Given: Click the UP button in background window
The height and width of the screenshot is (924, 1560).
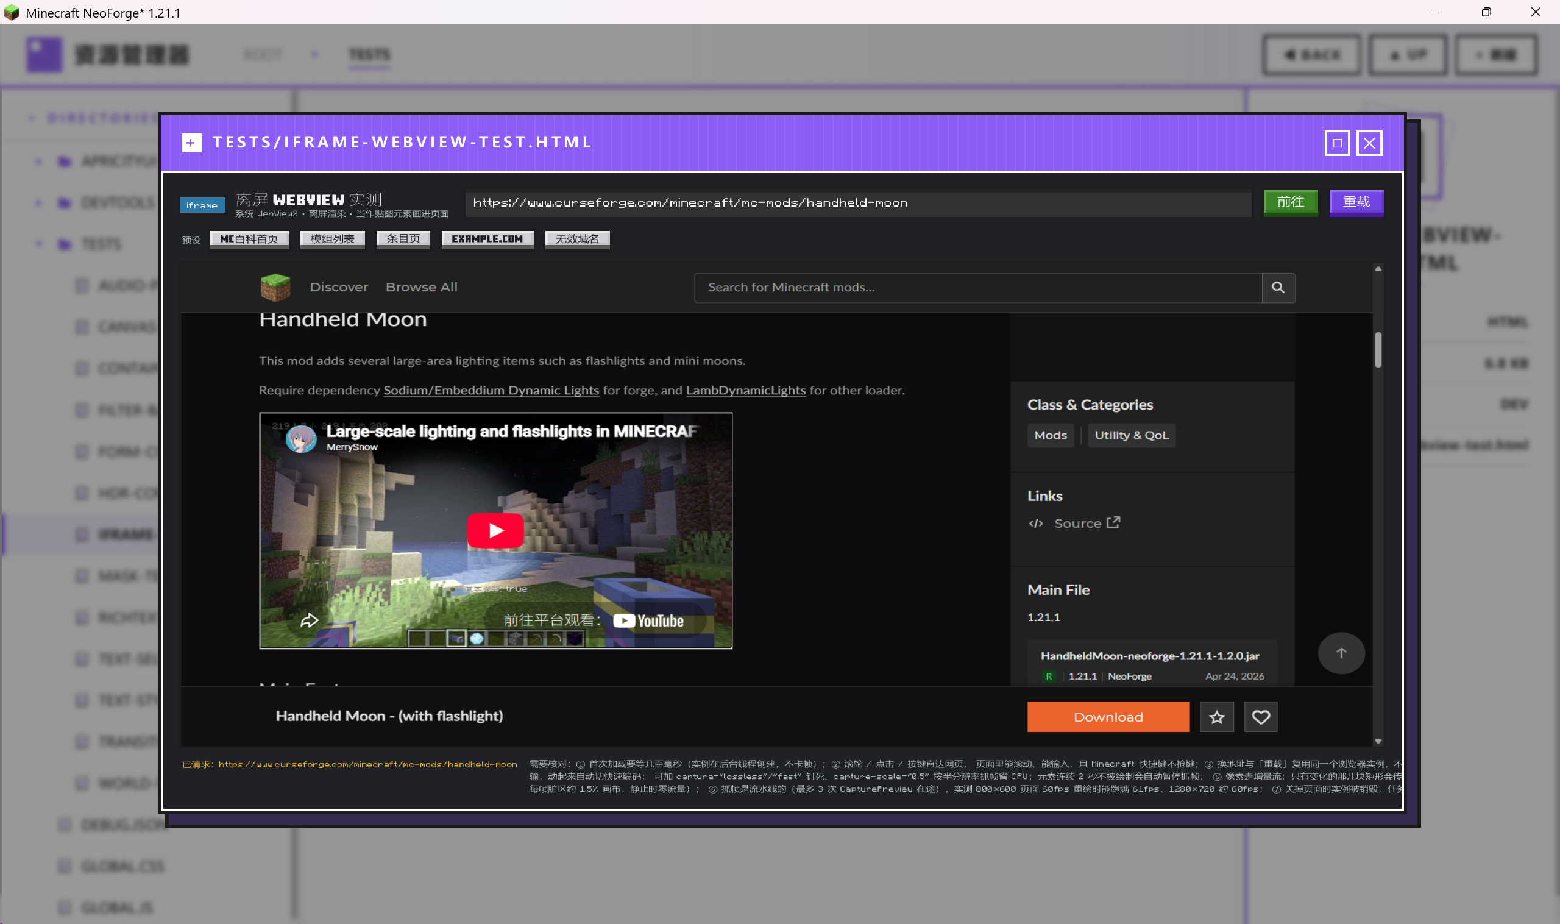Looking at the screenshot, I should (x=1408, y=55).
